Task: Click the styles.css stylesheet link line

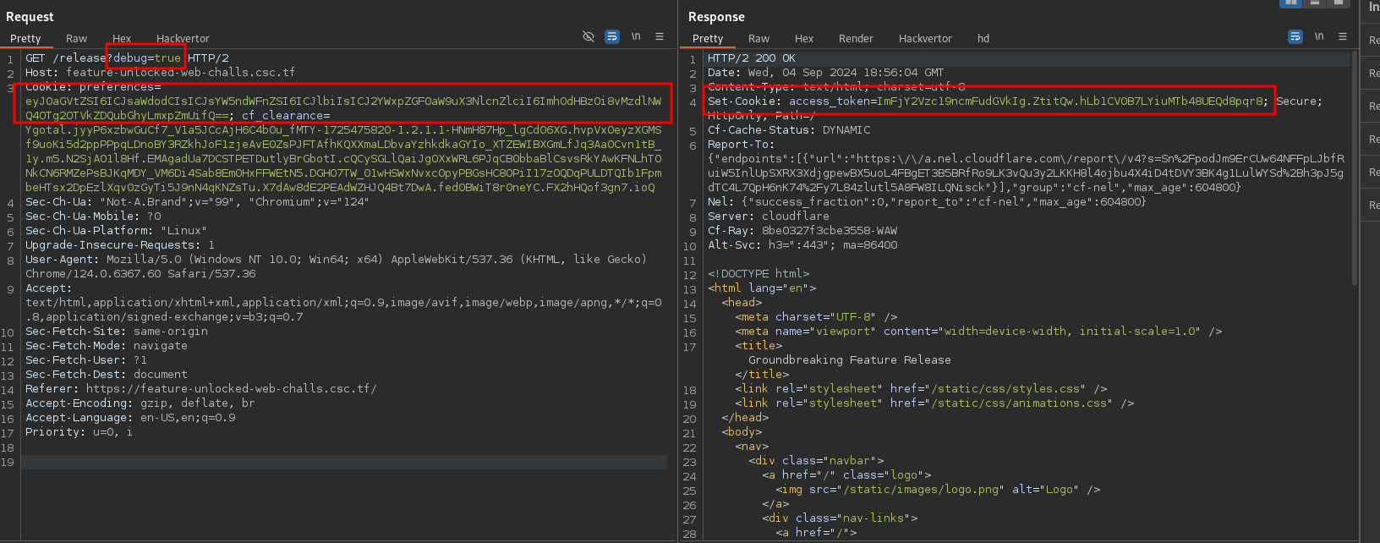Action: (x=921, y=389)
